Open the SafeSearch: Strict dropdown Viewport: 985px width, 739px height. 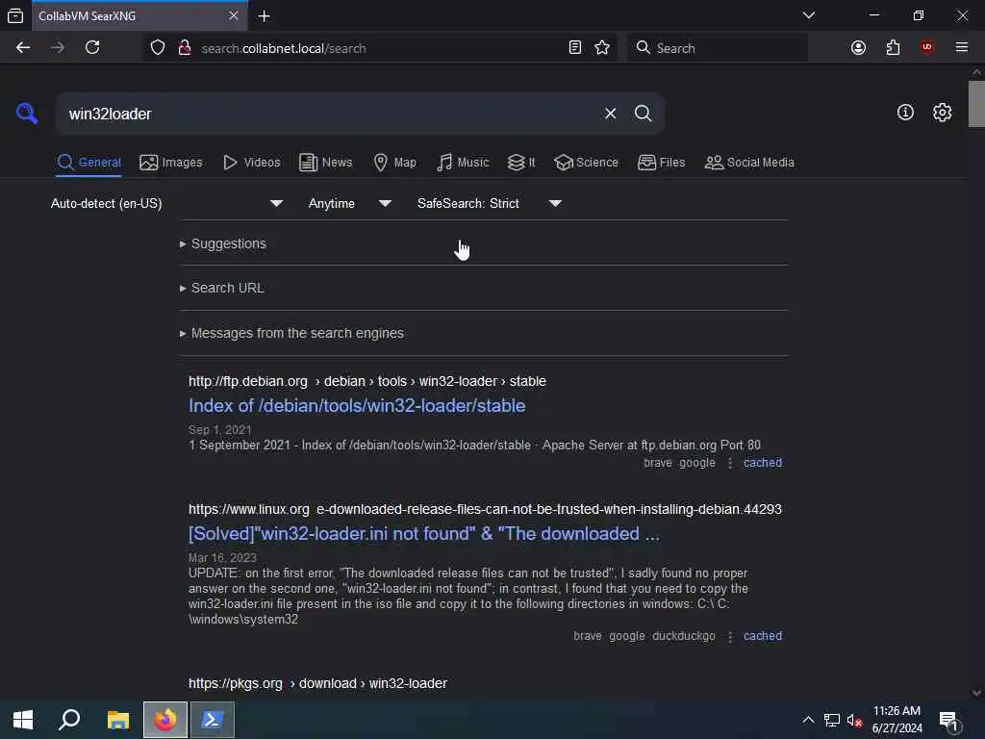click(x=490, y=204)
